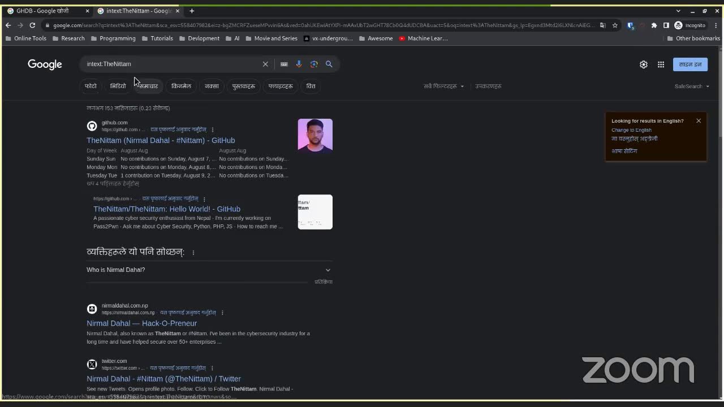Viewport: 724px width, 407px height.
Task: Click the blue sign-in button
Action: (x=690, y=64)
